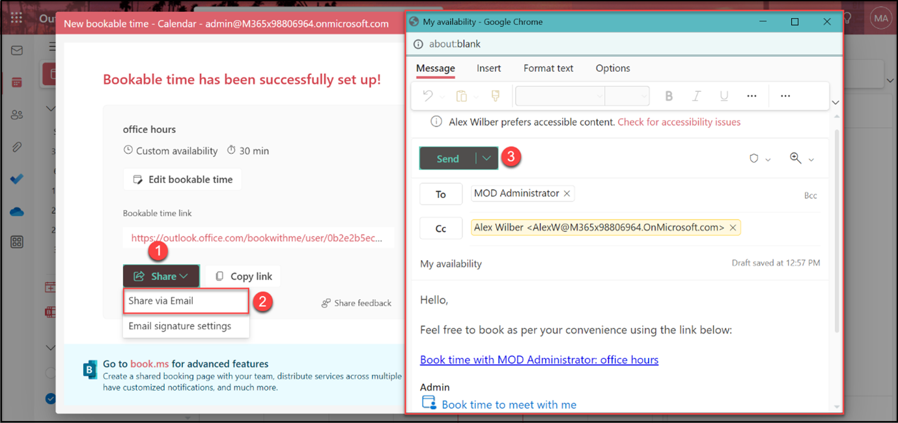The height and width of the screenshot is (423, 898).
Task: Toggle italic formatting in toolbar
Action: tap(696, 96)
